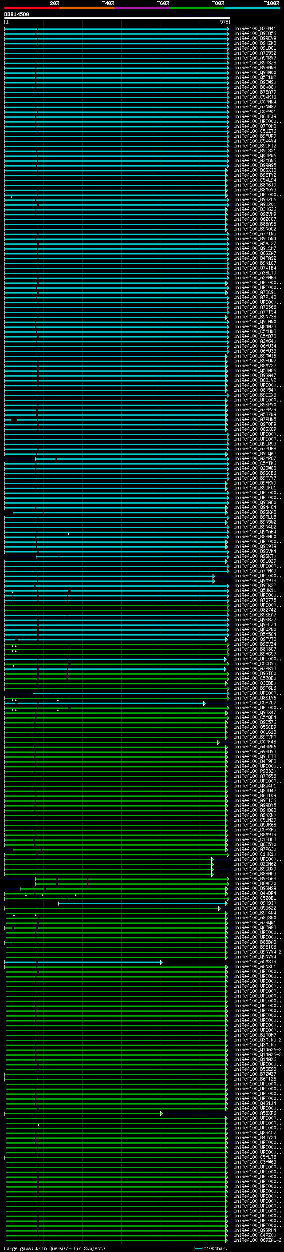
Task: Select hit UniRef100_B9RA95
Action: coord(254,165)
